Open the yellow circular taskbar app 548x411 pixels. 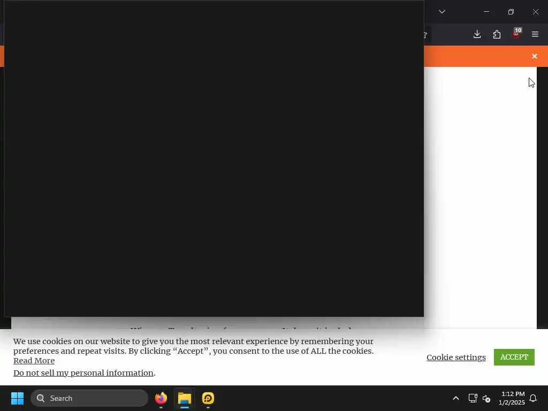208,398
